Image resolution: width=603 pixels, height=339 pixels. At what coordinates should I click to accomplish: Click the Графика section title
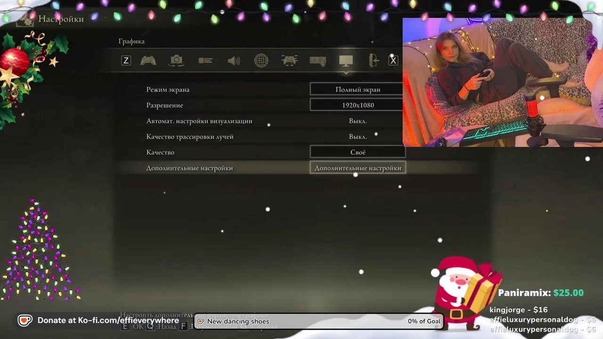[x=131, y=41]
